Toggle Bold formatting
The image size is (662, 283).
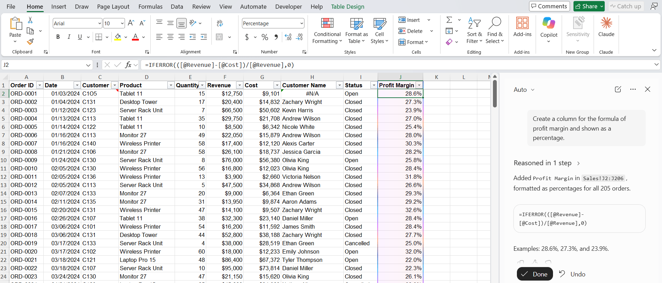tap(58, 37)
